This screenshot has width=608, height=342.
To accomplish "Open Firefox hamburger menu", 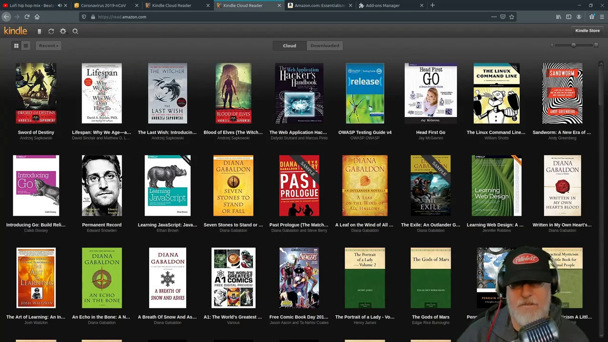I will 602,17.
